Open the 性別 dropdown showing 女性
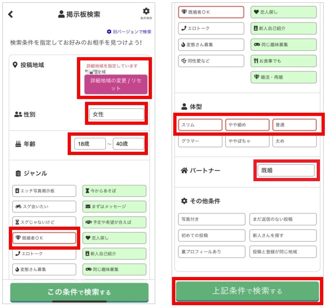This screenshot has width=328, height=308. point(116,114)
